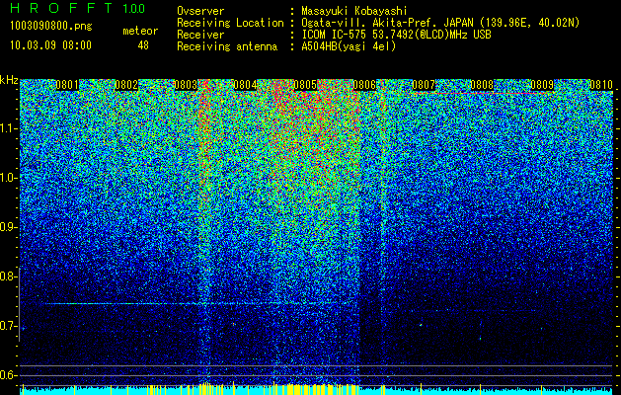Image resolution: width=621 pixels, height=395 pixels.
Task: Click the Ovserver field label
Action: click(x=200, y=11)
